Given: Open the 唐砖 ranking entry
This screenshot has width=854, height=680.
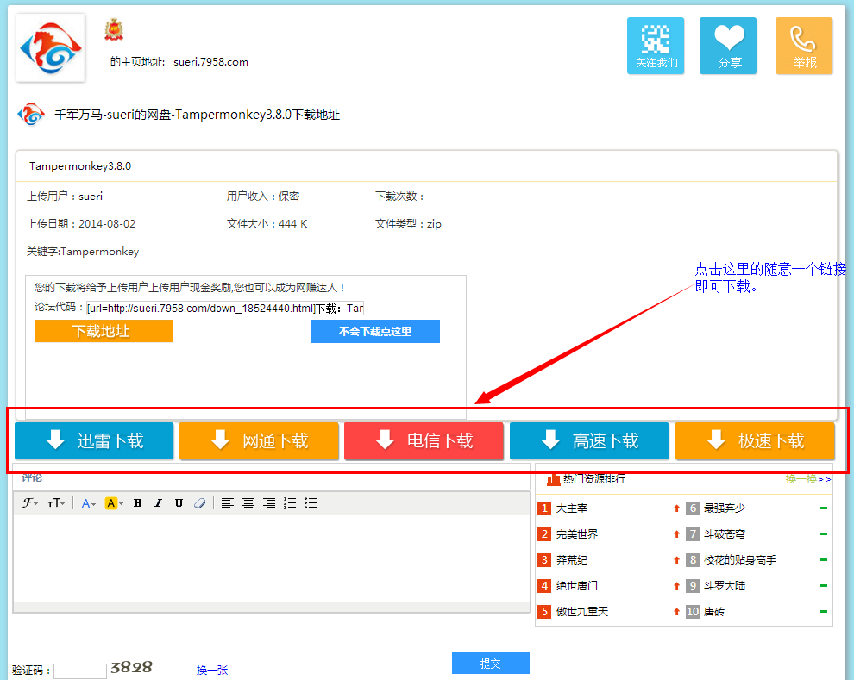Looking at the screenshot, I should coord(714,611).
